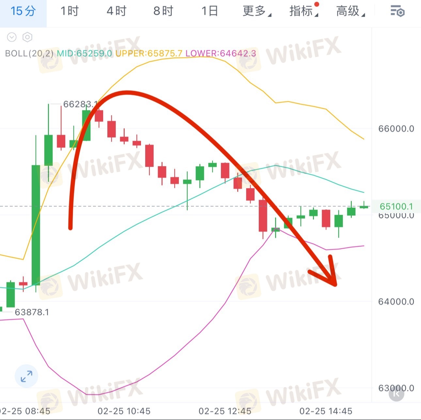Switch to the 4时 timeframe
Screen dimensions: 421x420
point(117,11)
